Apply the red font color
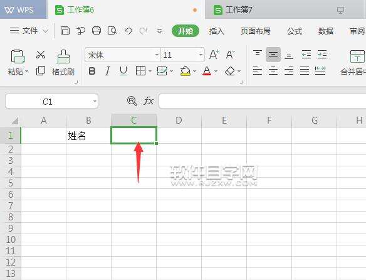The image size is (366, 280). (207, 71)
